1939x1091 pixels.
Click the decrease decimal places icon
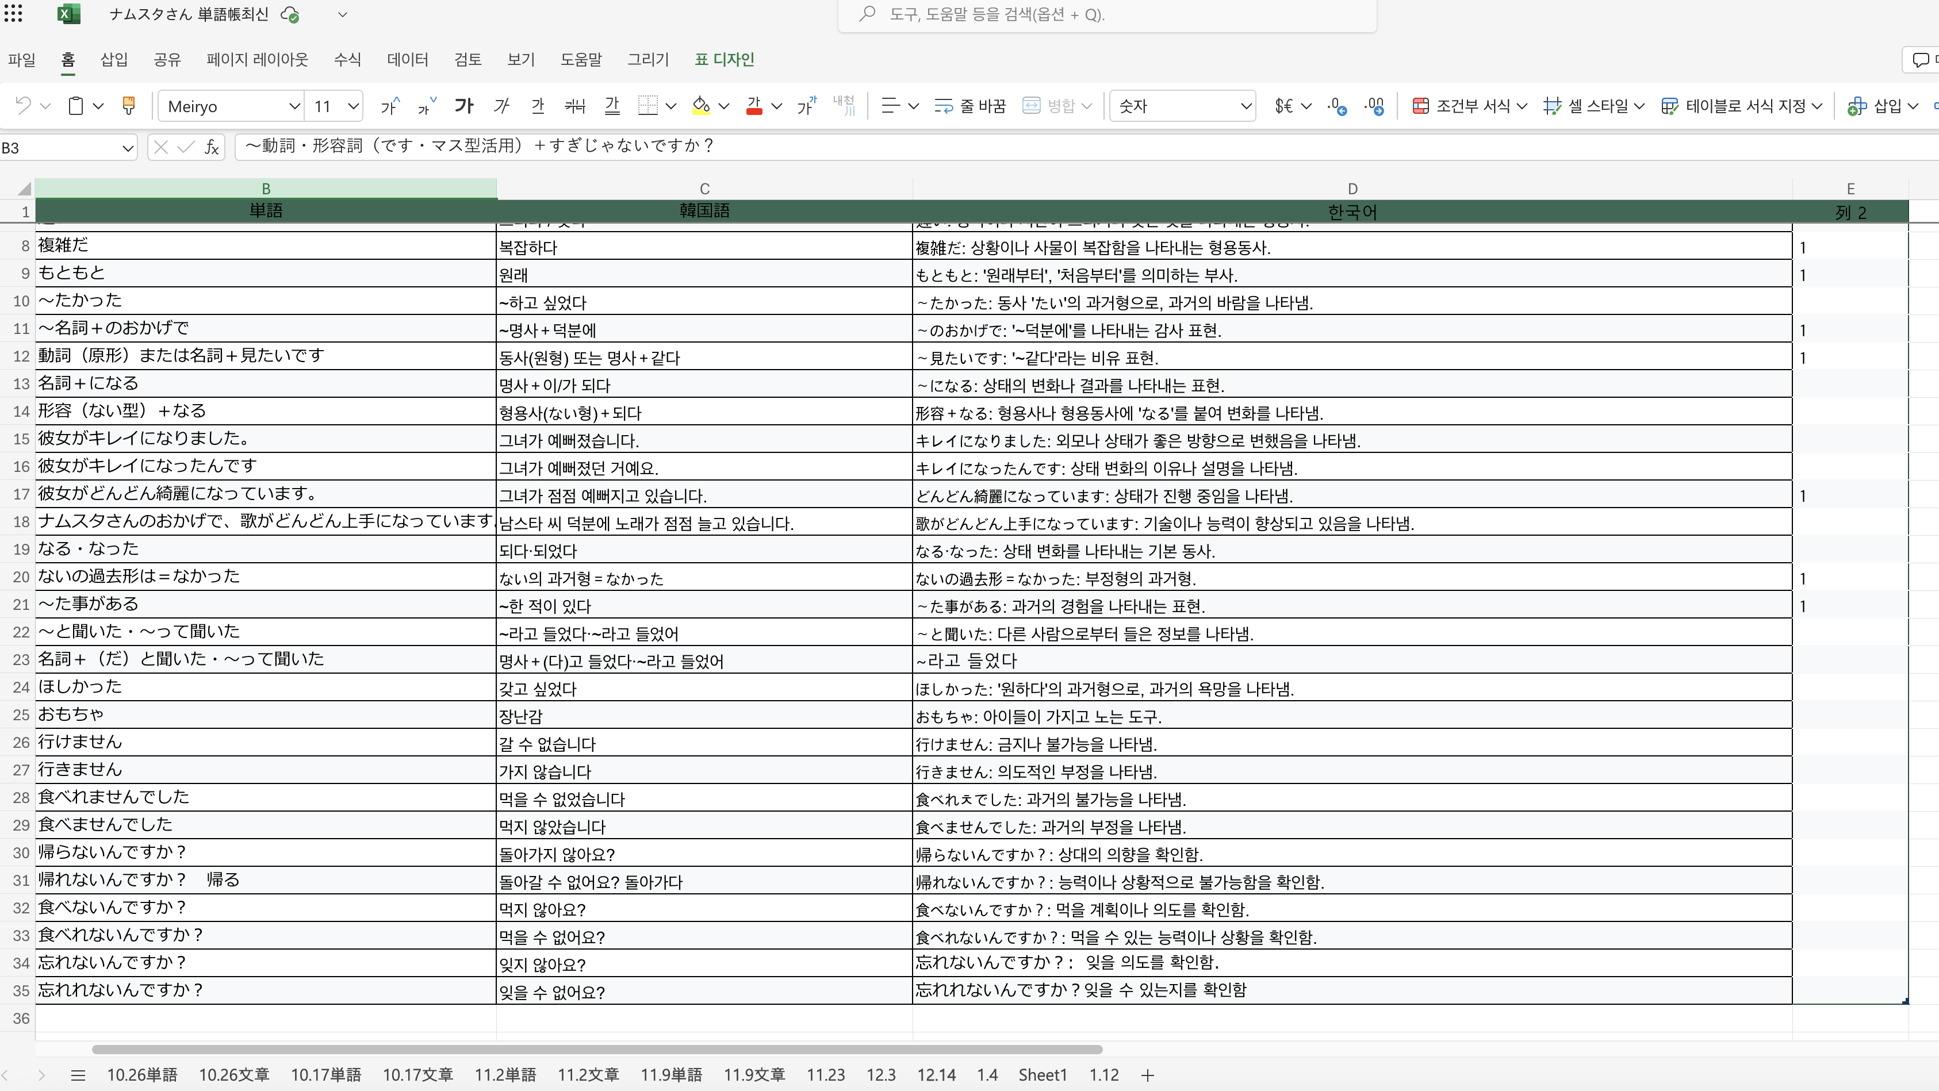[1374, 106]
